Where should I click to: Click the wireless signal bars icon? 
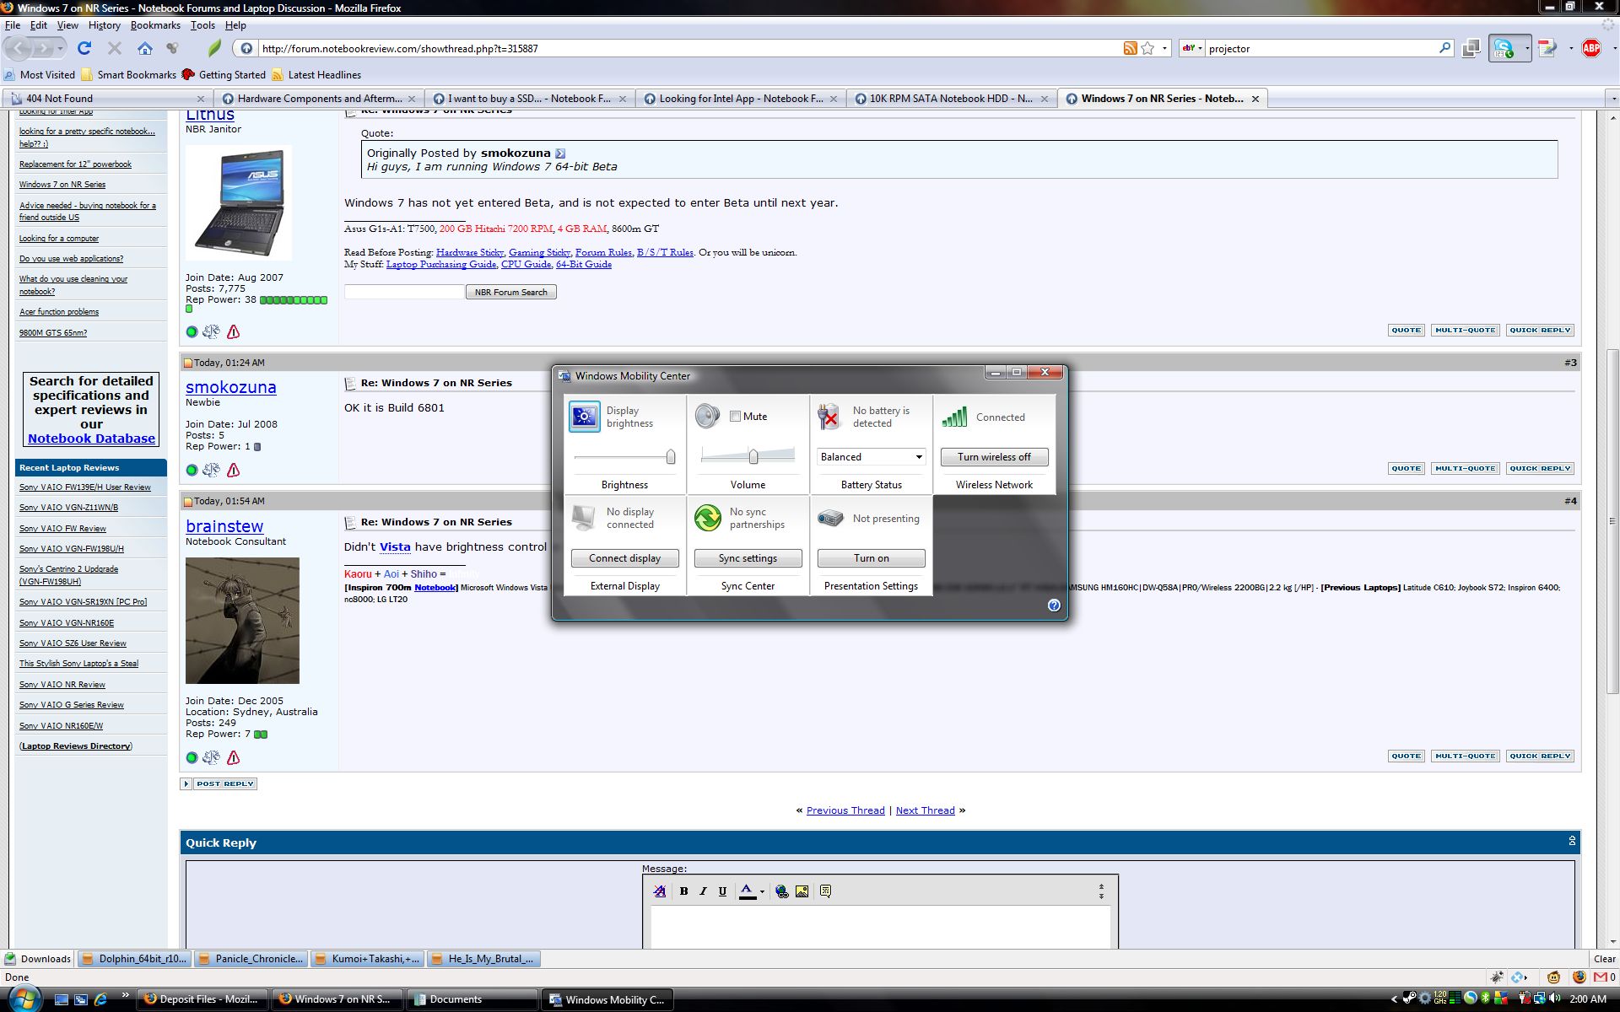(x=954, y=417)
